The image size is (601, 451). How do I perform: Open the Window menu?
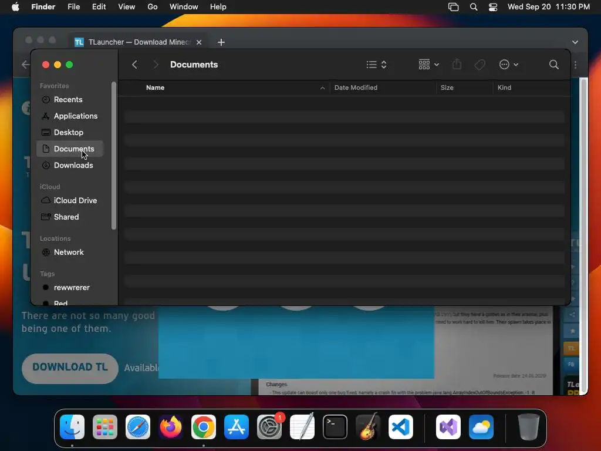[x=184, y=7]
